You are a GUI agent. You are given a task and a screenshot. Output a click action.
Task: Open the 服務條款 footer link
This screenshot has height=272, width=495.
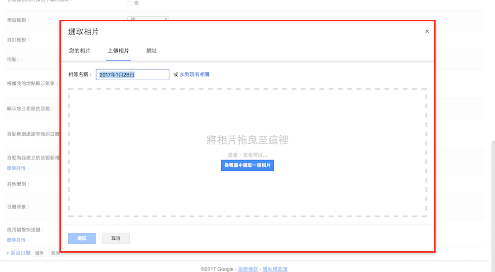(x=248, y=269)
